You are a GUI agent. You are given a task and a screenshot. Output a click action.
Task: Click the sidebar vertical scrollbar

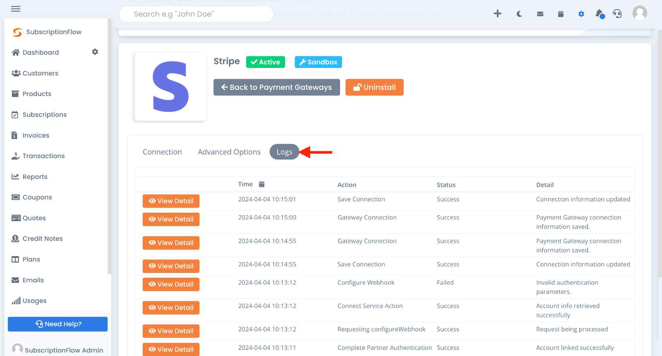(x=109, y=146)
